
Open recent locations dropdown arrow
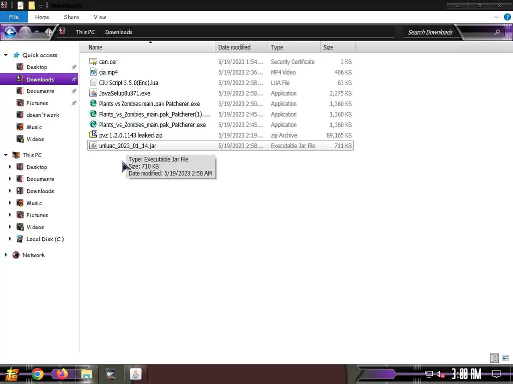[x=37, y=31]
